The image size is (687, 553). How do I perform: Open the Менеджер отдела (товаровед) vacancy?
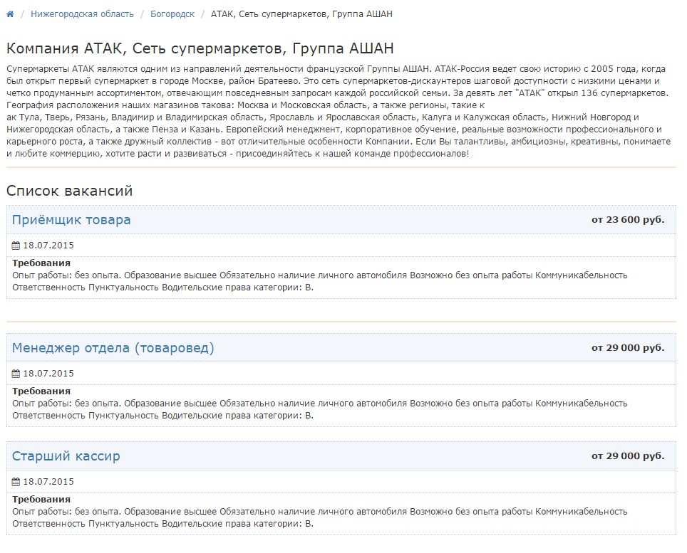pos(113,348)
